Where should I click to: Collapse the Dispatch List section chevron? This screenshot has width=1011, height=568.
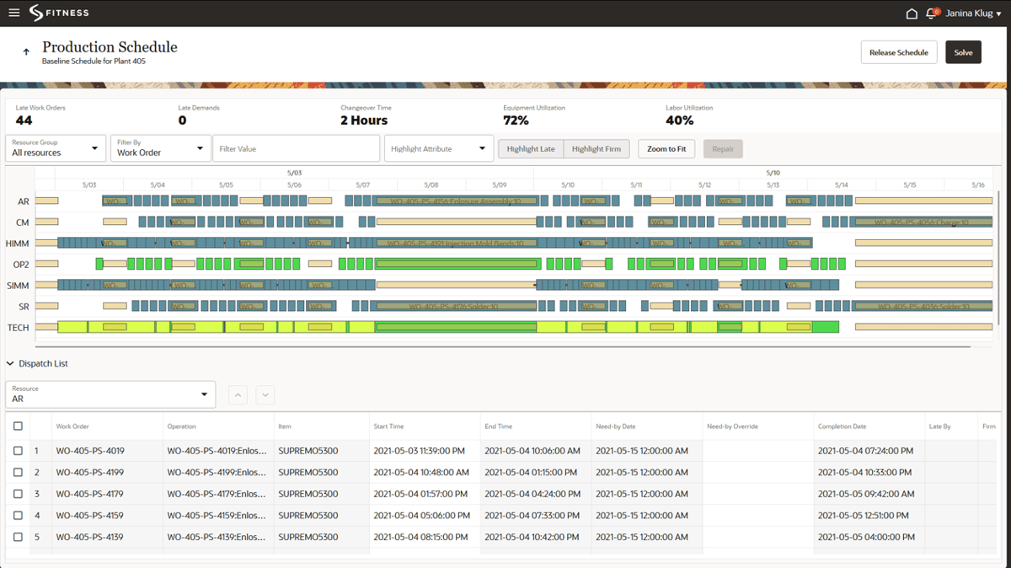tap(10, 364)
